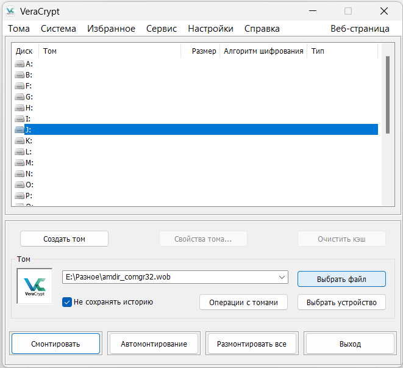The image size is (403, 368).
Task: Click the Том column header
Action: click(110, 51)
